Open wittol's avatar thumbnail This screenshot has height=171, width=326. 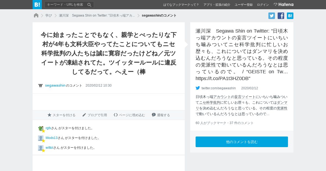41,148
